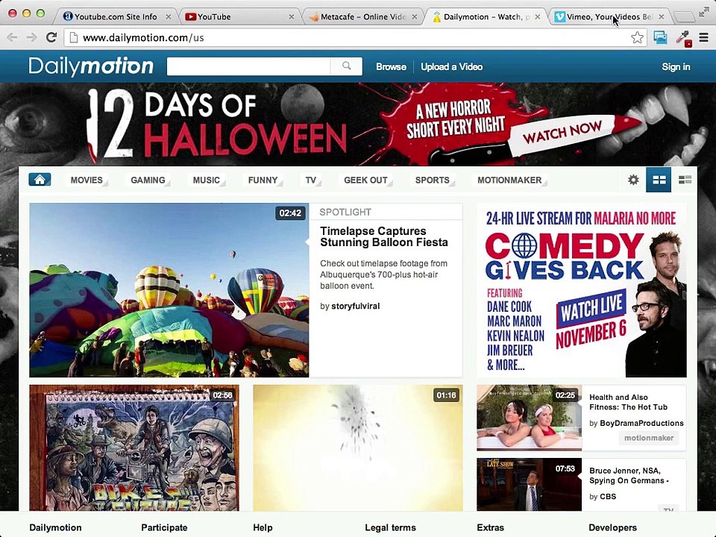Click the SPOTLIGHT label
Image resolution: width=716 pixels, height=537 pixels.
point(345,212)
